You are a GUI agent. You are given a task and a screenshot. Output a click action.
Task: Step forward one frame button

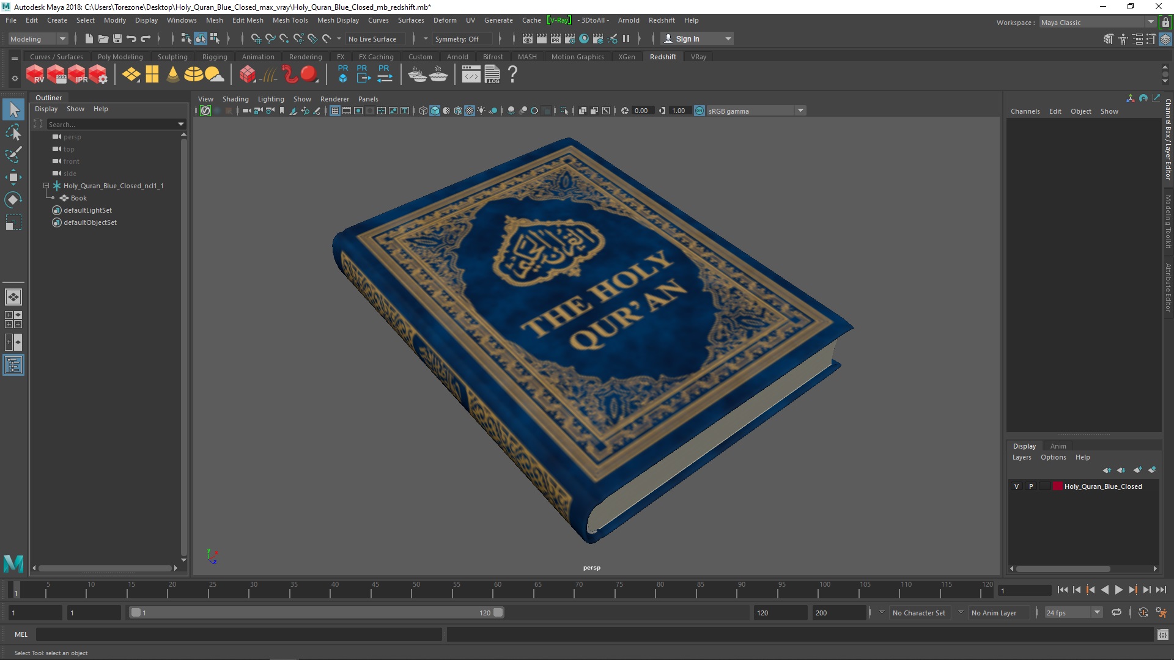pos(1146,590)
